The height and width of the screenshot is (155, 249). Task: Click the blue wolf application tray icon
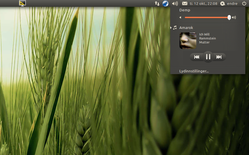pyautogui.click(x=165, y=3)
